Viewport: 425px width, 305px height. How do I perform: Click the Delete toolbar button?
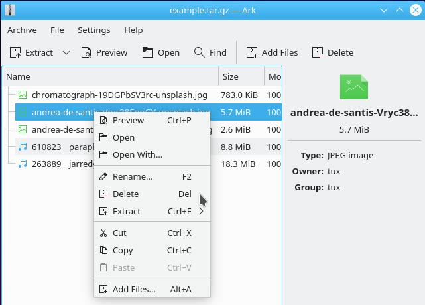pos(333,52)
